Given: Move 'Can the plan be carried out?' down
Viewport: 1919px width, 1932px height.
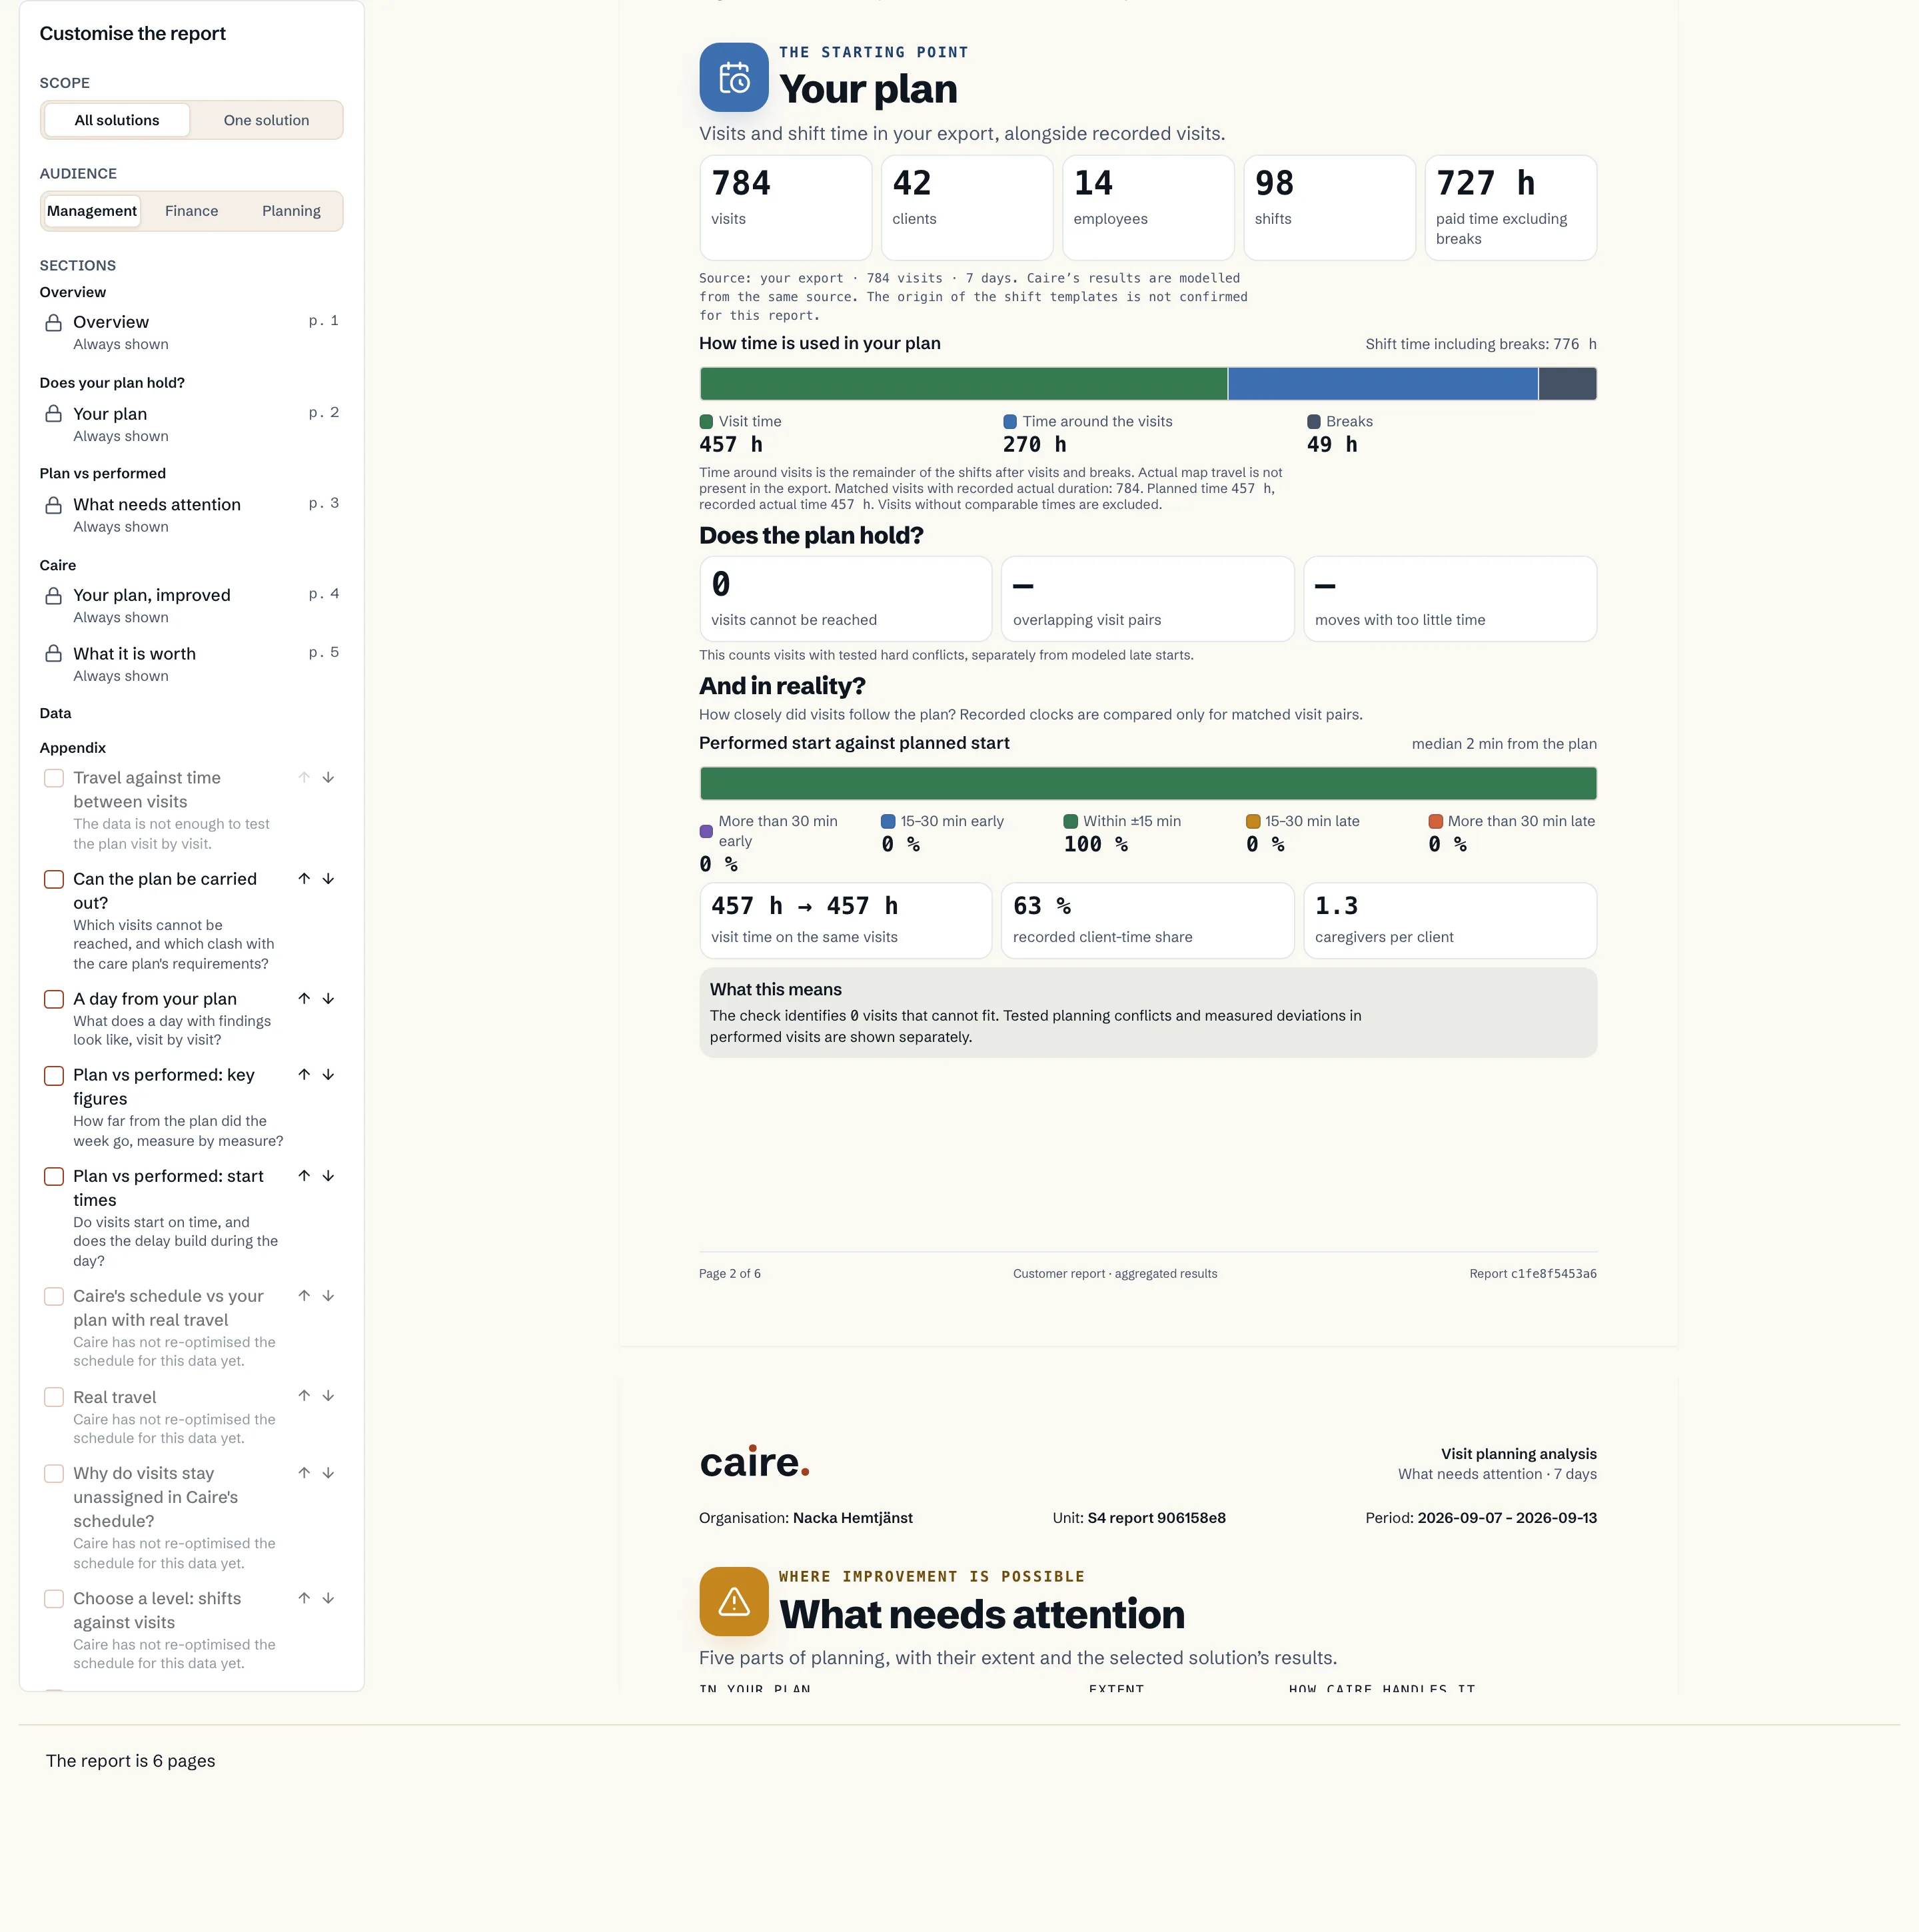Looking at the screenshot, I should (328, 879).
